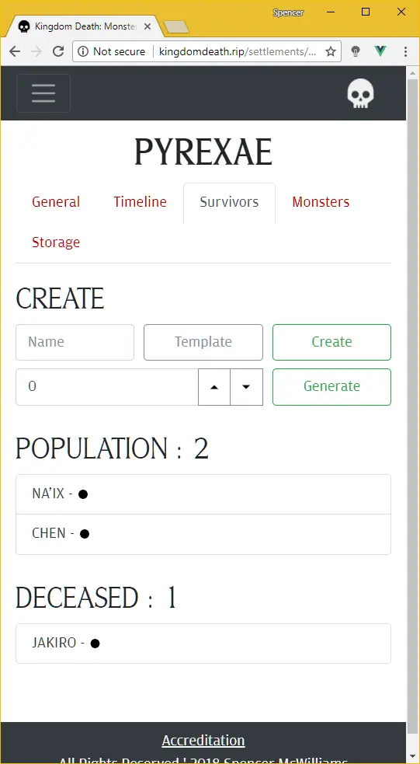The height and width of the screenshot is (764, 420).
Task: Click the PYREXAE settlement title
Action: 203,152
